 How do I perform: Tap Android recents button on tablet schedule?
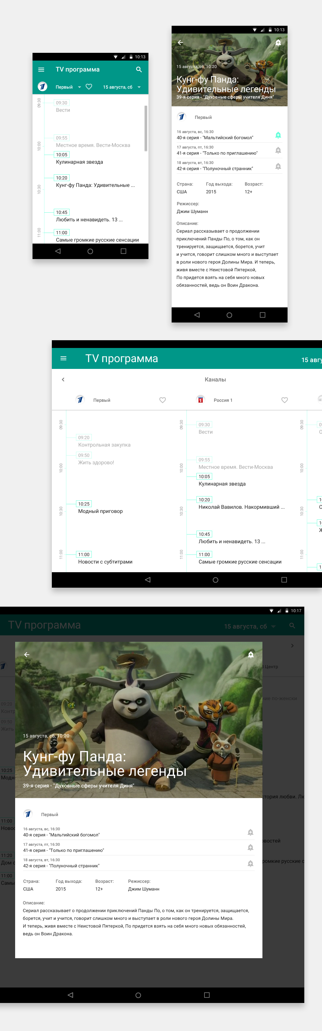tap(284, 580)
